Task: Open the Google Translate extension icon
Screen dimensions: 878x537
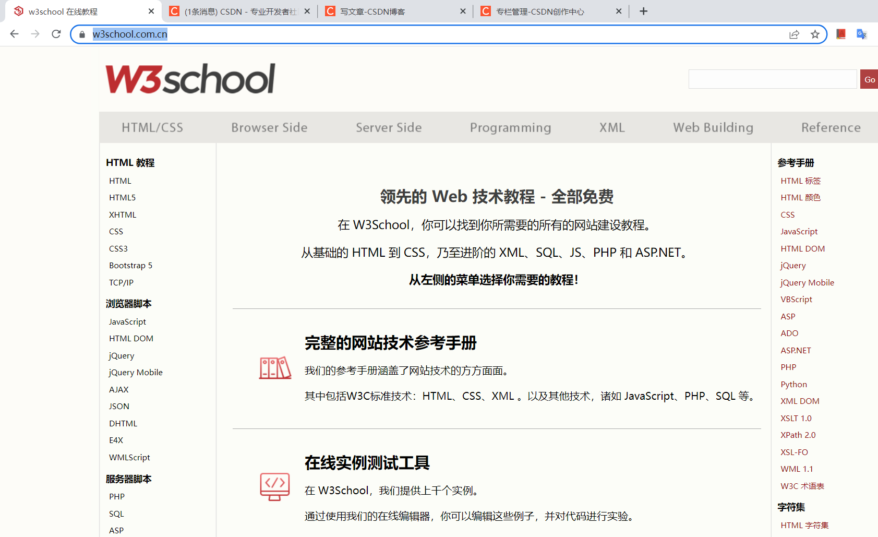Action: pyautogui.click(x=861, y=34)
